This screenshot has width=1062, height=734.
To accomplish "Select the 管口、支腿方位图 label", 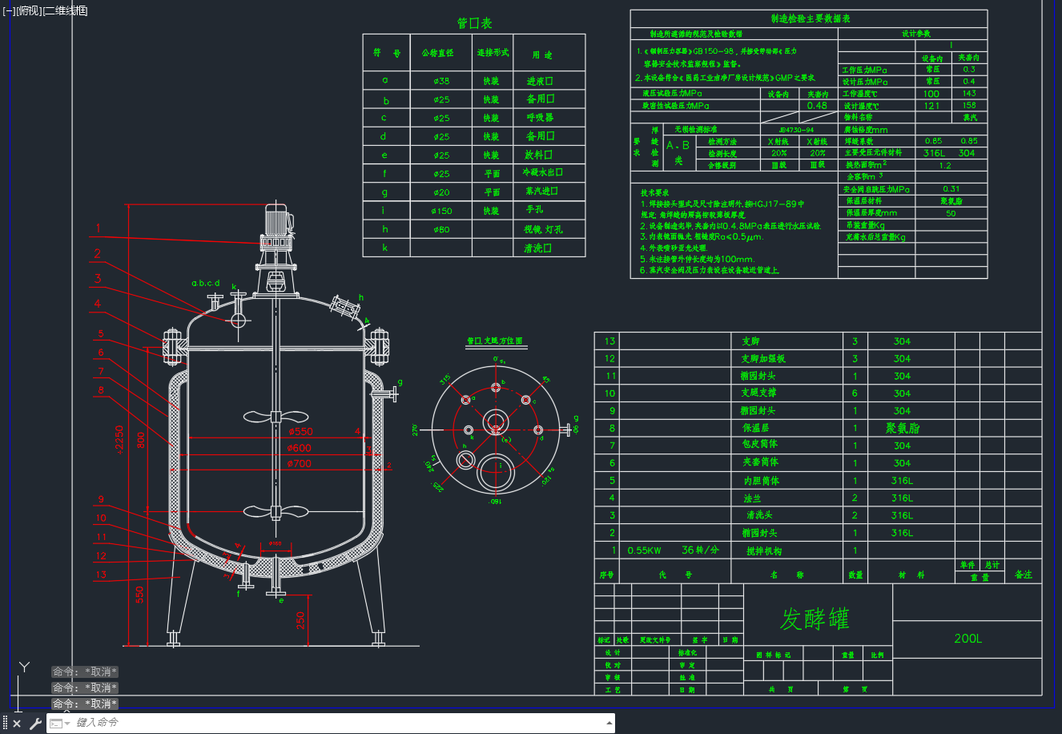I will [494, 341].
